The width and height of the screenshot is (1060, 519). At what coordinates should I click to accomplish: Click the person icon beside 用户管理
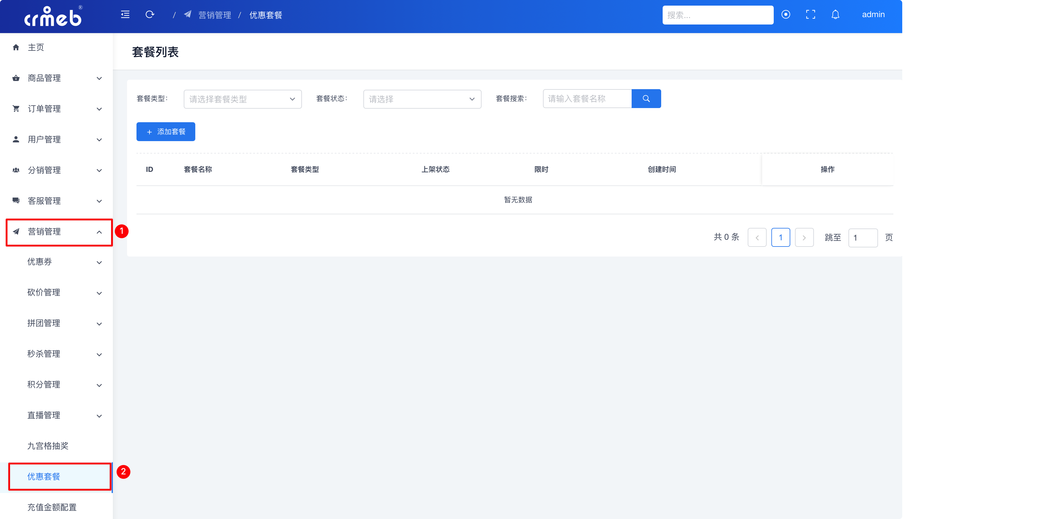(x=16, y=139)
